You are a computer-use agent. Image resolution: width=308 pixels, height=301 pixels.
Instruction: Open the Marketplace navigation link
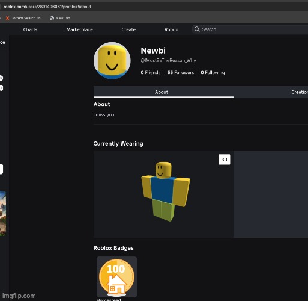[x=79, y=29]
